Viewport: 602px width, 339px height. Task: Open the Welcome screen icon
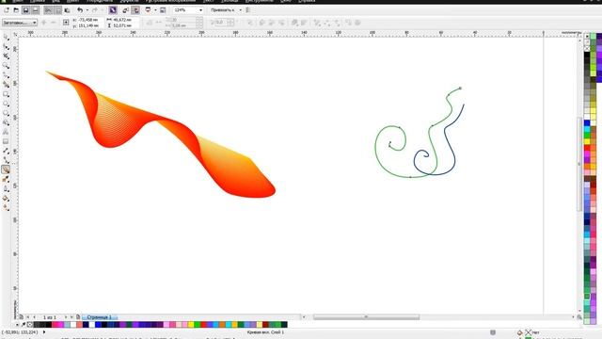click(x=163, y=10)
